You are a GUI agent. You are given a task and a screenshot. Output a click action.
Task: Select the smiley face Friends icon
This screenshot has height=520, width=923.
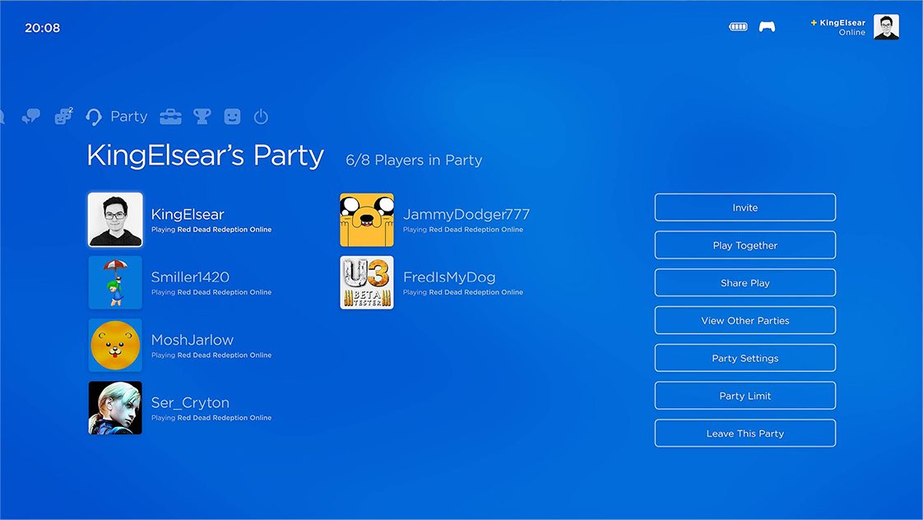(233, 117)
